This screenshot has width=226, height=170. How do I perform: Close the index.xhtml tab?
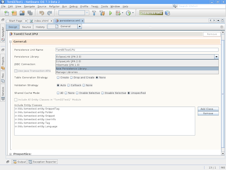pyautogui.click(x=51, y=21)
